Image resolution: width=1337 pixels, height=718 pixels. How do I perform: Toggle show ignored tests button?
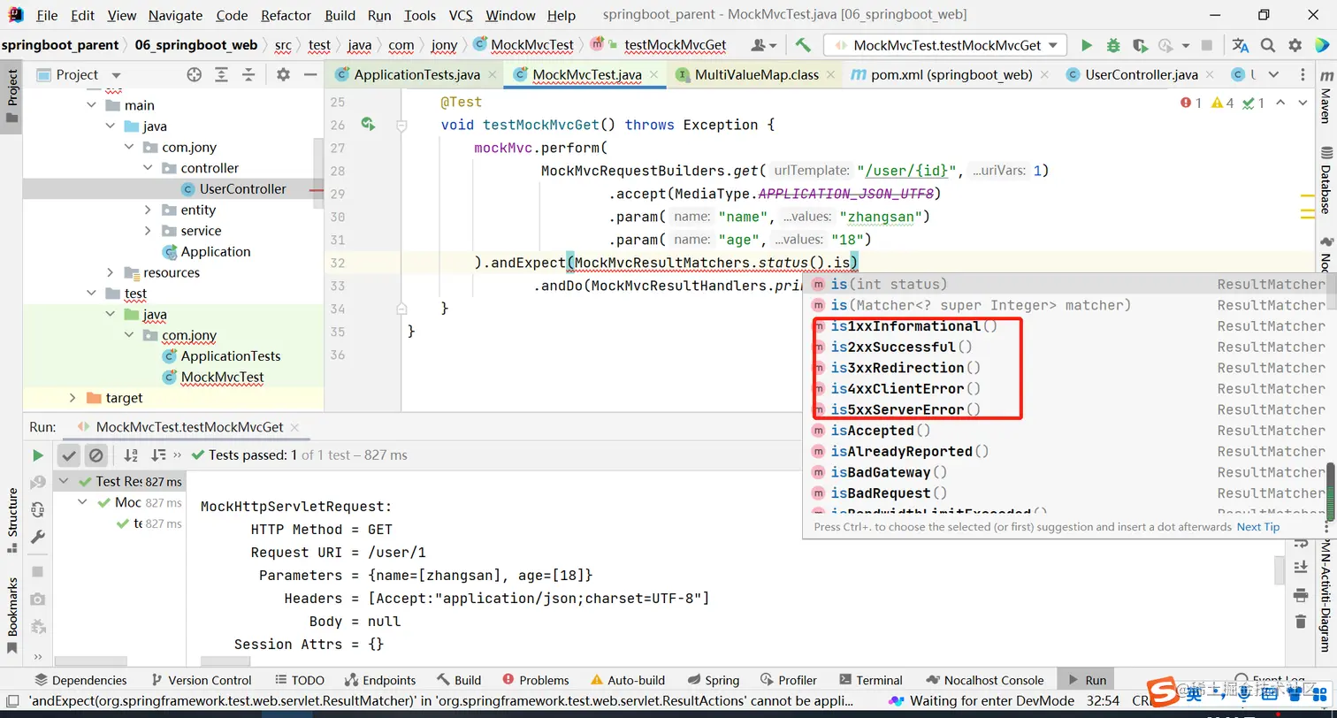(x=95, y=455)
